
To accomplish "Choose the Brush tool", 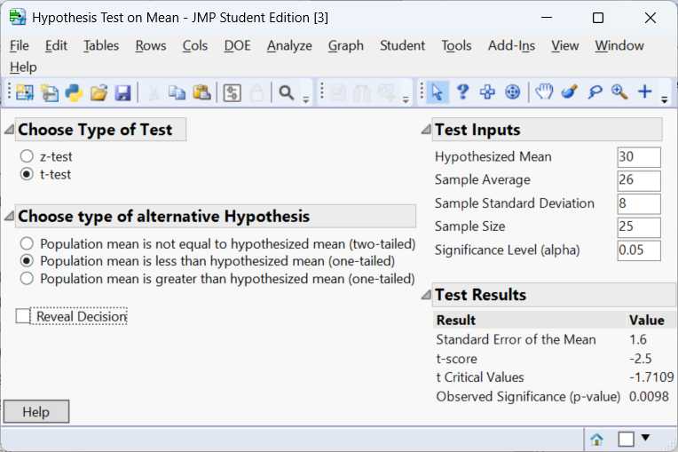I will (x=570, y=92).
